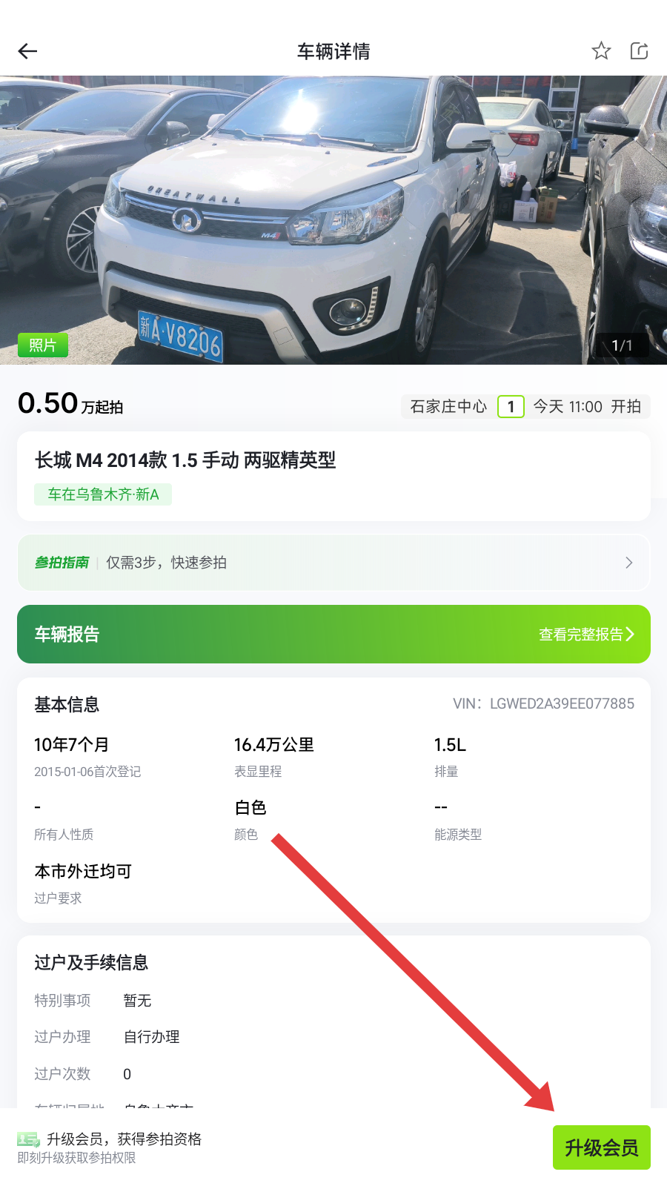The height and width of the screenshot is (1186, 667).
Task: Tap the back arrow icon
Action: tap(27, 51)
